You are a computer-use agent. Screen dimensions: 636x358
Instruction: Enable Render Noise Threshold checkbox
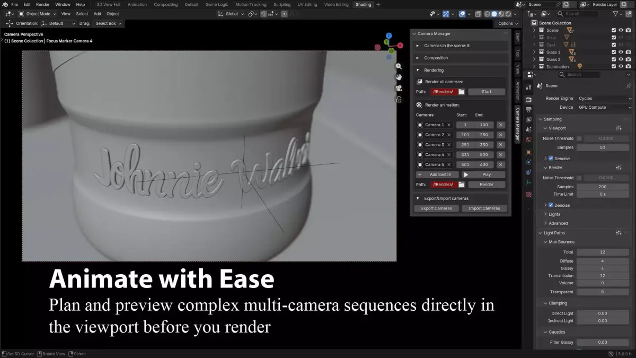pos(579,178)
